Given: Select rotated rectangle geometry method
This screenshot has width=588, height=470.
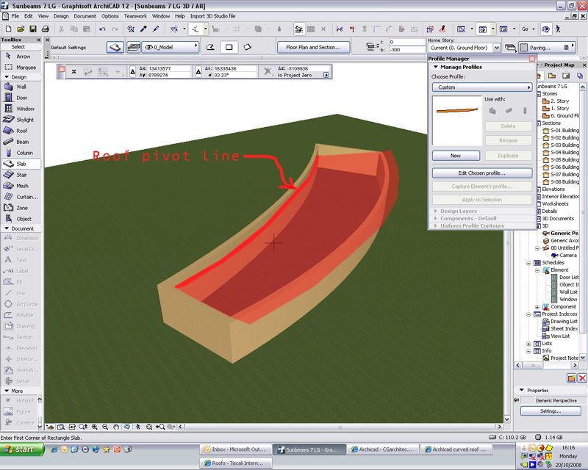Looking at the screenshot, I should (247, 47).
